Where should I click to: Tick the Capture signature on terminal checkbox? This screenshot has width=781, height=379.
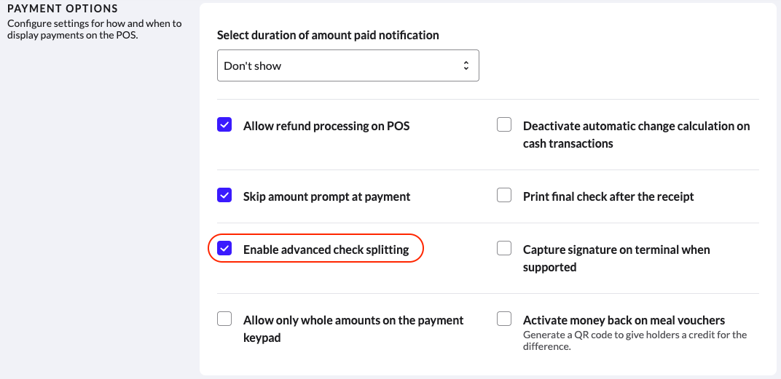(x=504, y=249)
